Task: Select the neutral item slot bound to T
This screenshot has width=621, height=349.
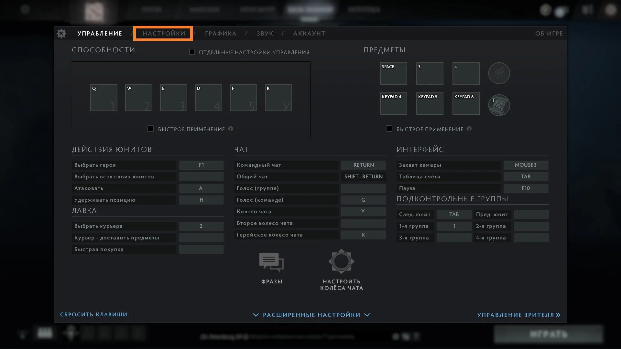Action: 499,105
